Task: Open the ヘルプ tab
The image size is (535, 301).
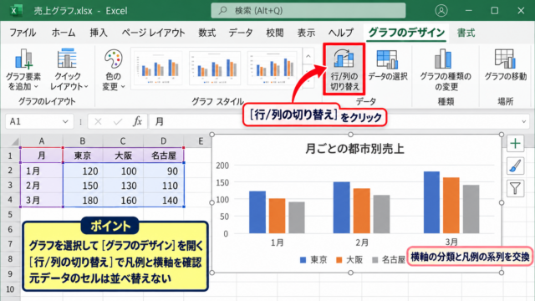Action: pos(341,33)
